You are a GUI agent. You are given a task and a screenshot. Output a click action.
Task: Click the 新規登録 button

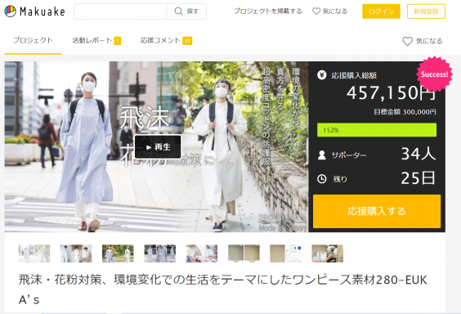(426, 11)
